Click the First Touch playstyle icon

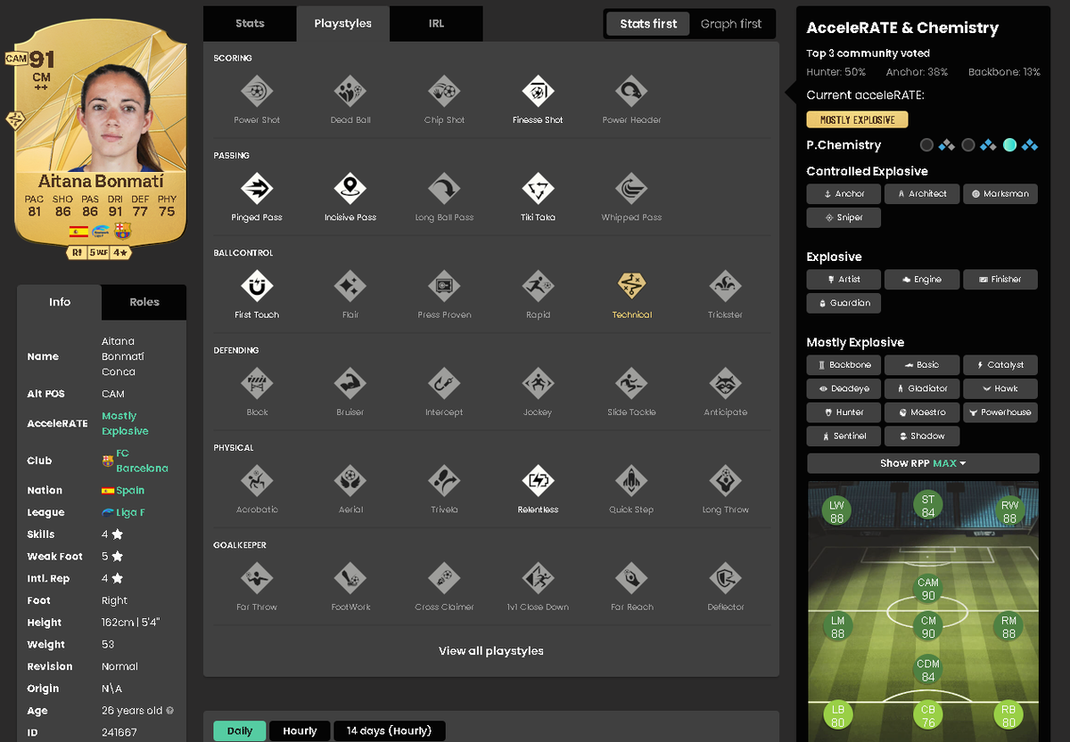coord(257,285)
